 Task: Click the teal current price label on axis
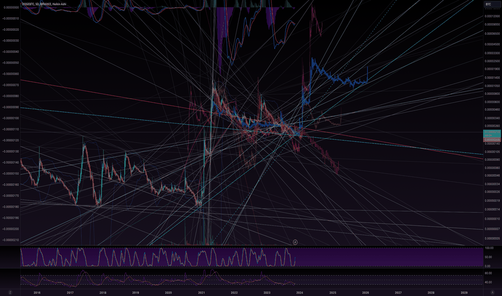coord(492,133)
